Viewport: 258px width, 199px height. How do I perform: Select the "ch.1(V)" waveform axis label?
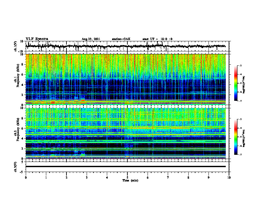click(16, 46)
